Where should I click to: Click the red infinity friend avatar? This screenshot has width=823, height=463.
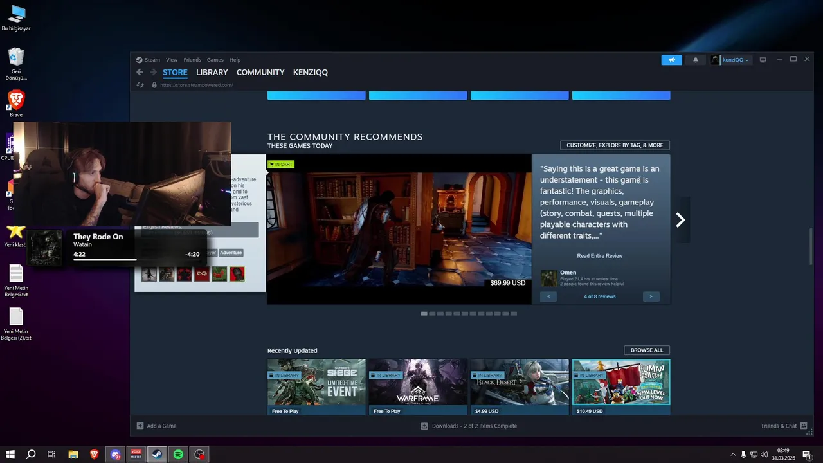[202, 275]
